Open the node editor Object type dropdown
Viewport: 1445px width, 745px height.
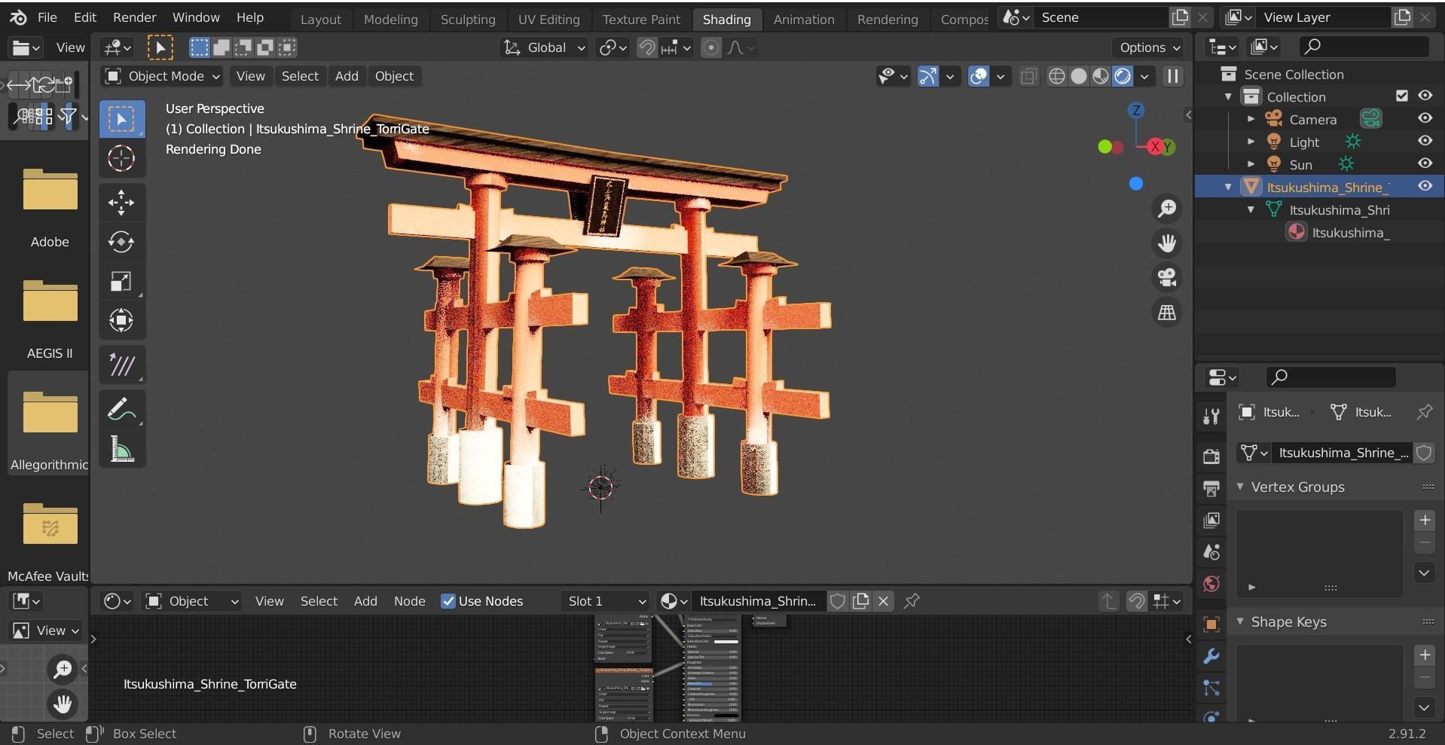click(191, 601)
